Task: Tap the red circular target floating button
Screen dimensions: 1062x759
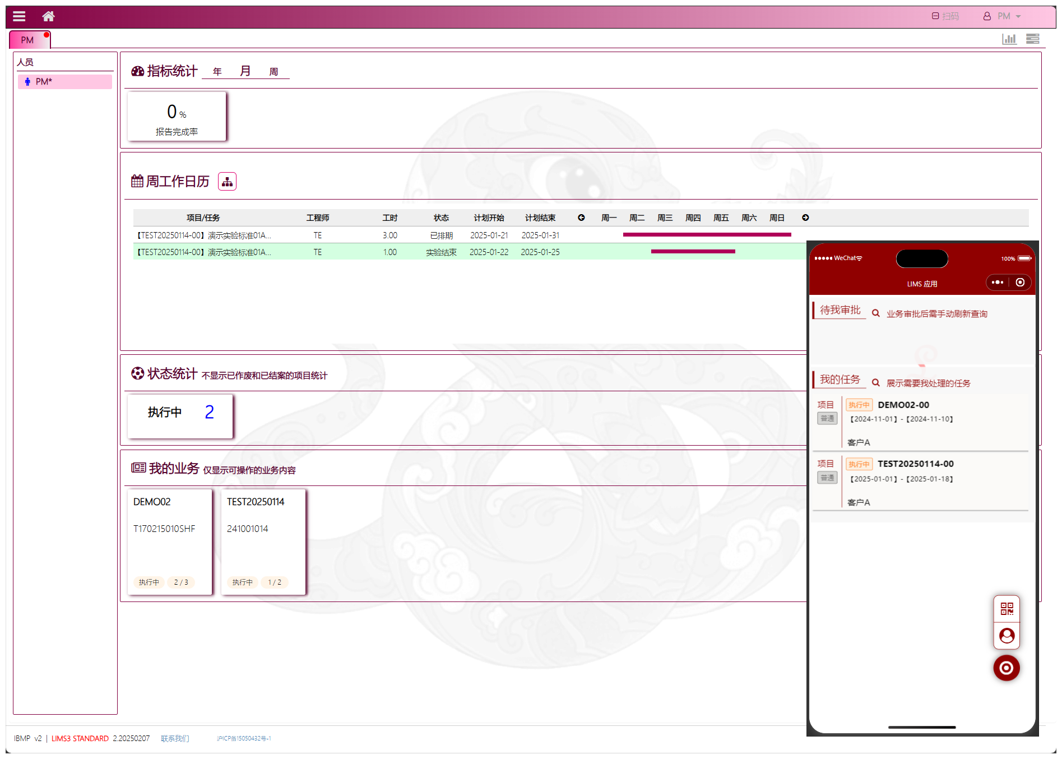Action: point(1007,668)
